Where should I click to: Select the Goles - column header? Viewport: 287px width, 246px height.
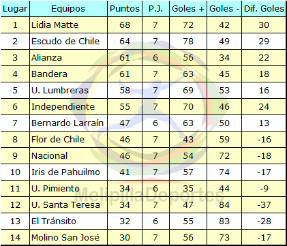pyautogui.click(x=224, y=9)
